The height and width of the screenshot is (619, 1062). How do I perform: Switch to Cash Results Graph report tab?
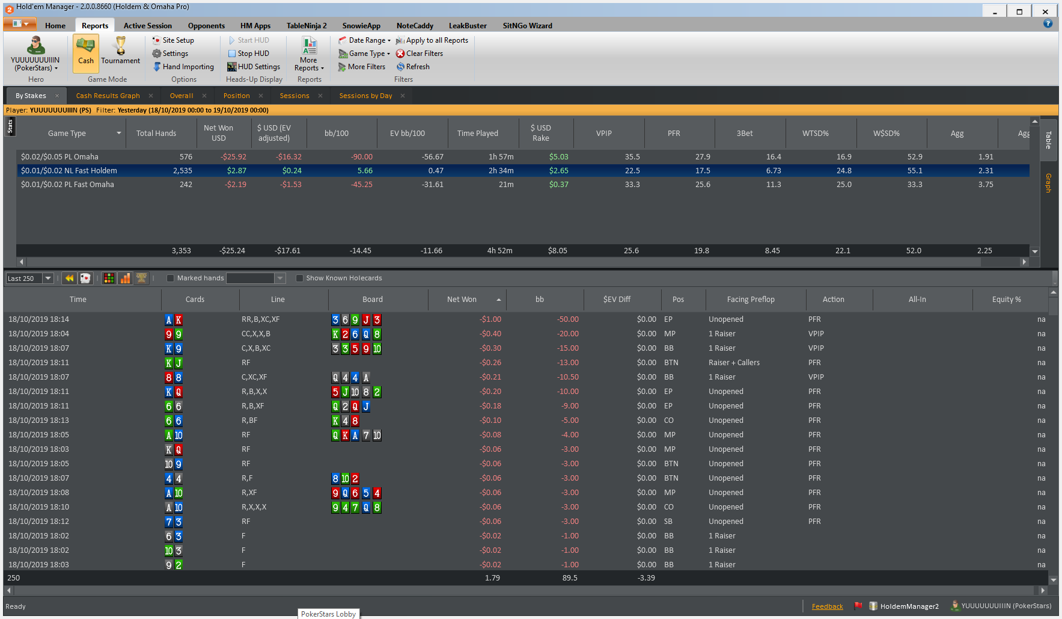(x=108, y=96)
